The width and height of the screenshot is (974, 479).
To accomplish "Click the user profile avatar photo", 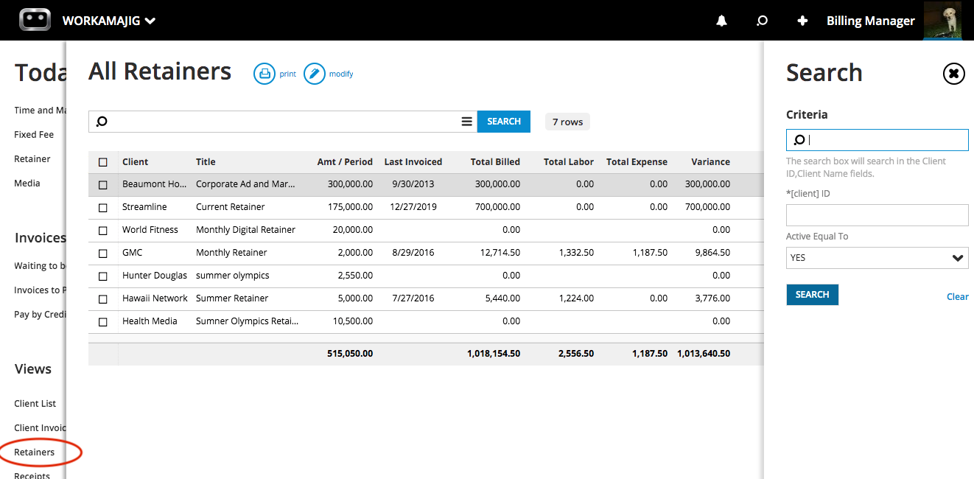I will [x=942, y=20].
